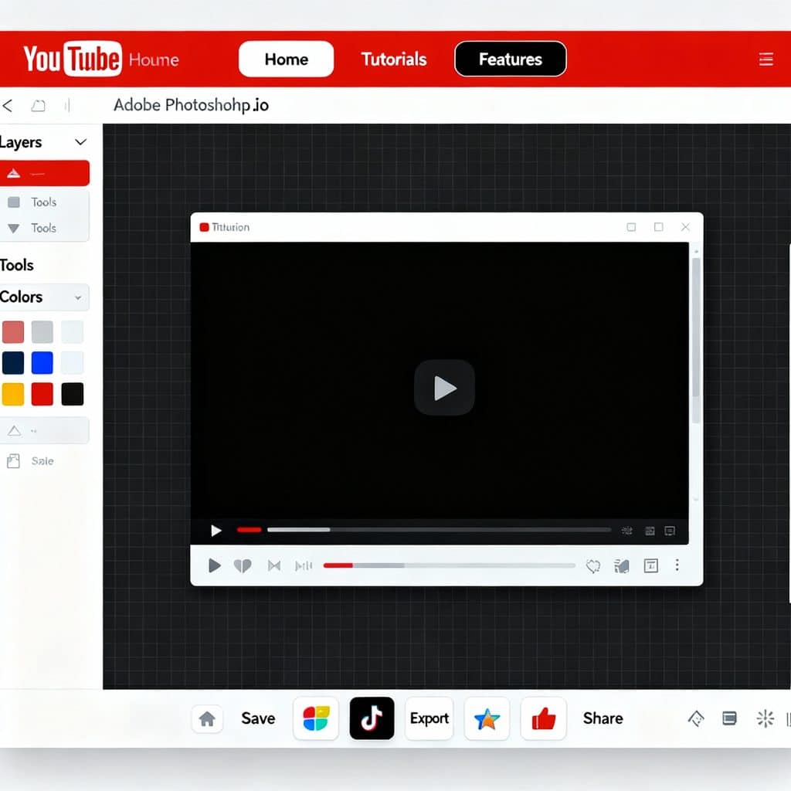Switch to the Tutorials tab
The height and width of the screenshot is (791, 791).
coord(394,59)
